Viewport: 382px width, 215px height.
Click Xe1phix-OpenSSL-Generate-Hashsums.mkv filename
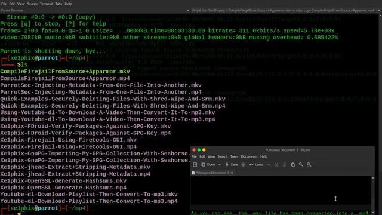click(x=63, y=181)
